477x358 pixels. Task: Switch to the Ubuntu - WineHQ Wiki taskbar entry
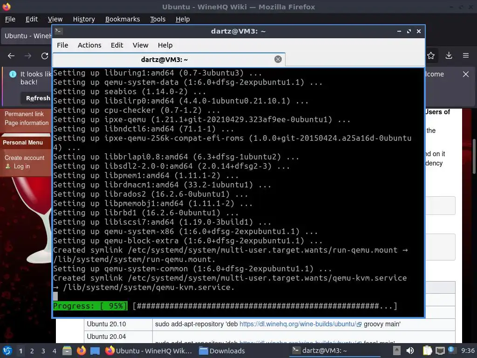149,351
